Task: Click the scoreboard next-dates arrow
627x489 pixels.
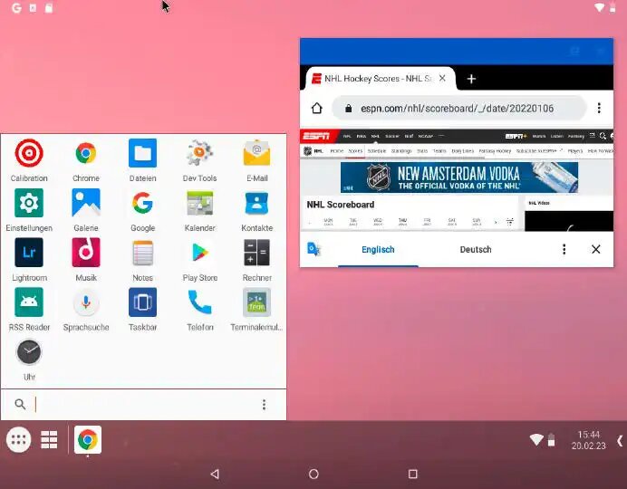Action: click(x=496, y=222)
